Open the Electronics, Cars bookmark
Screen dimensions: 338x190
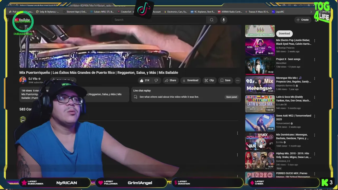point(175,12)
